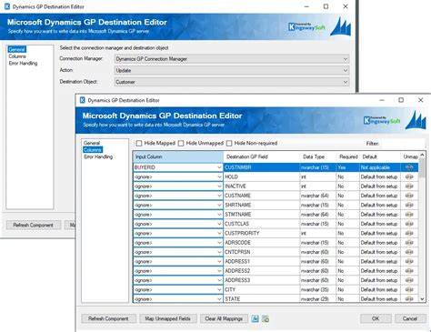The width and height of the screenshot is (431, 332).
Task: Click the OK button
Action: (376, 318)
